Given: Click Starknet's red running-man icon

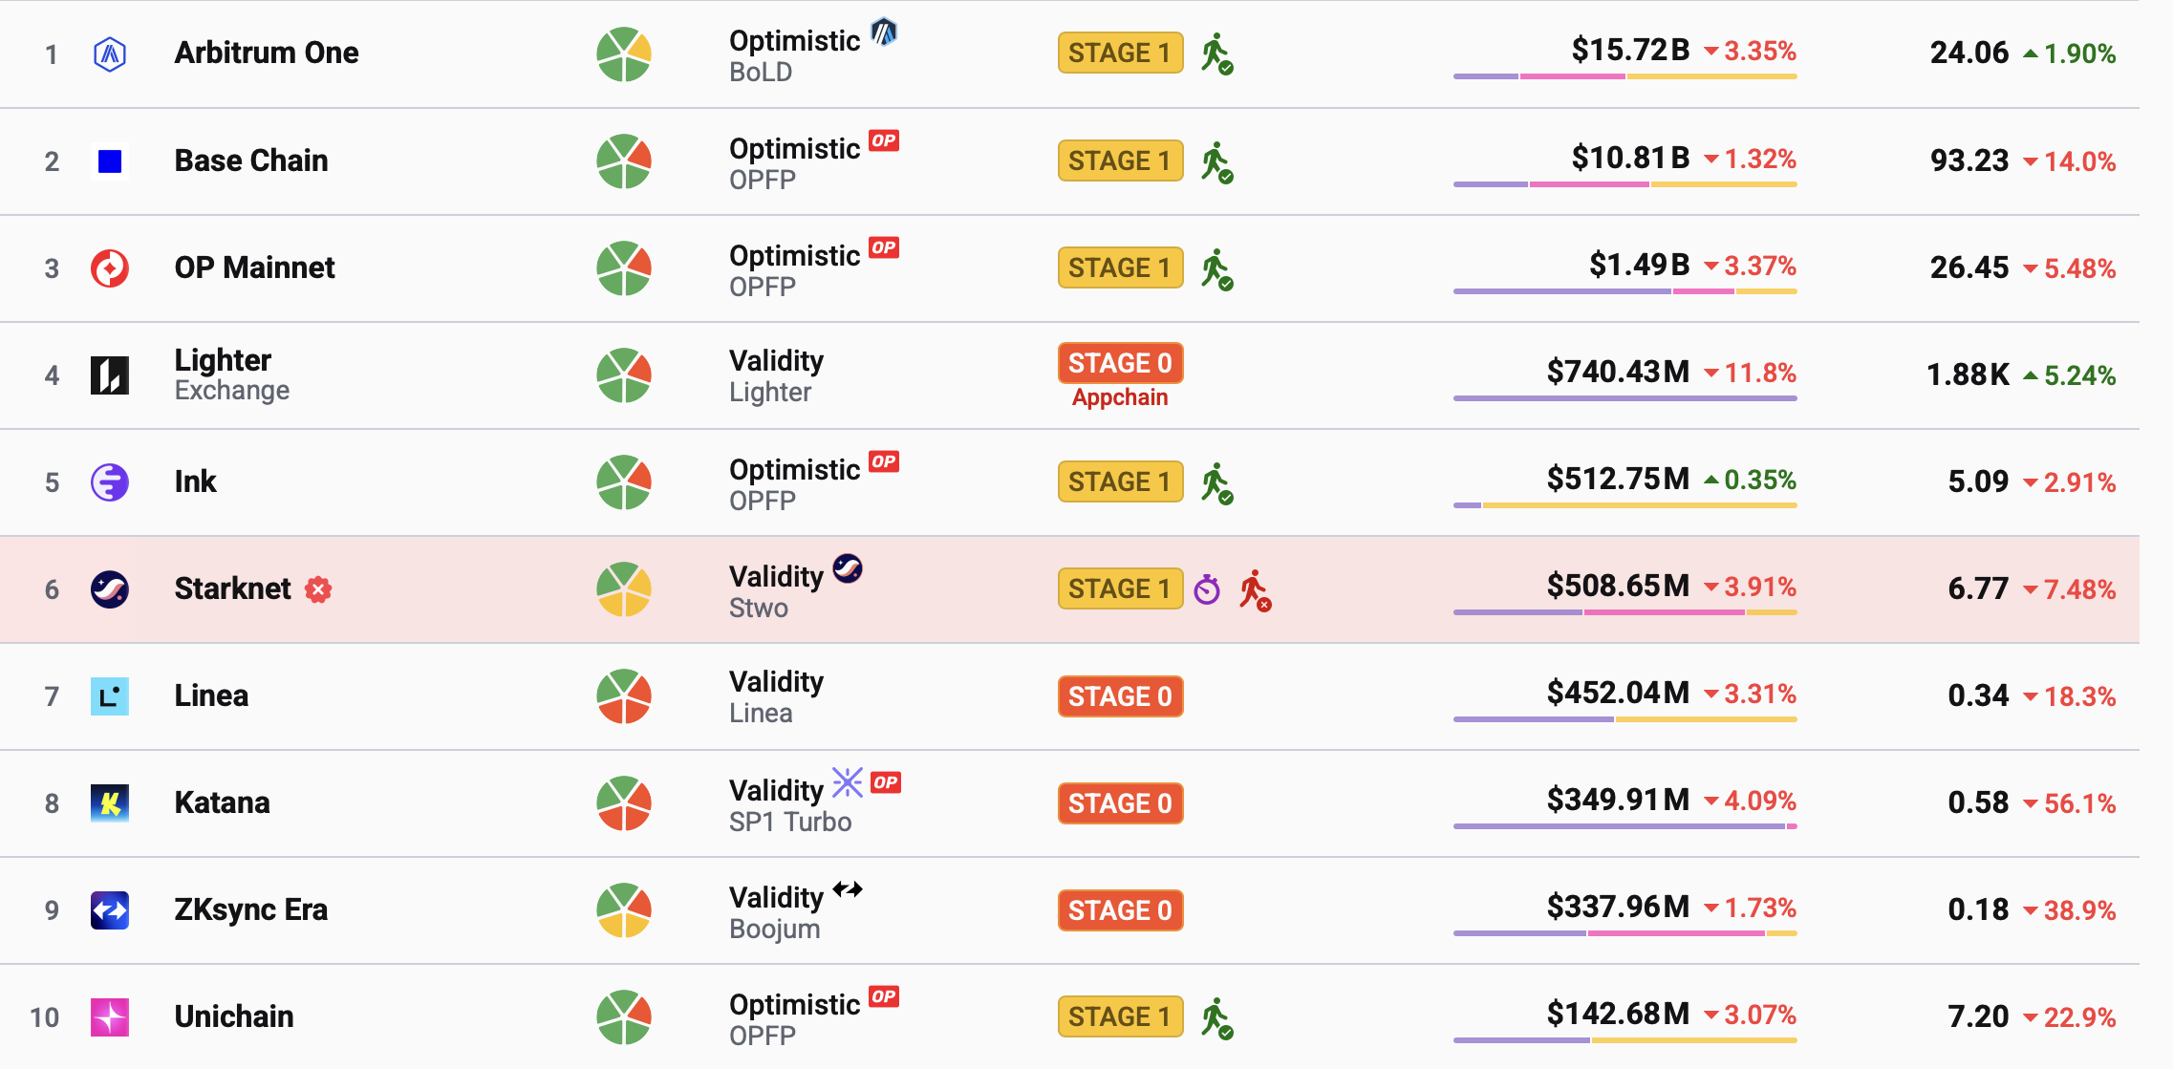Looking at the screenshot, I should coord(1255,590).
